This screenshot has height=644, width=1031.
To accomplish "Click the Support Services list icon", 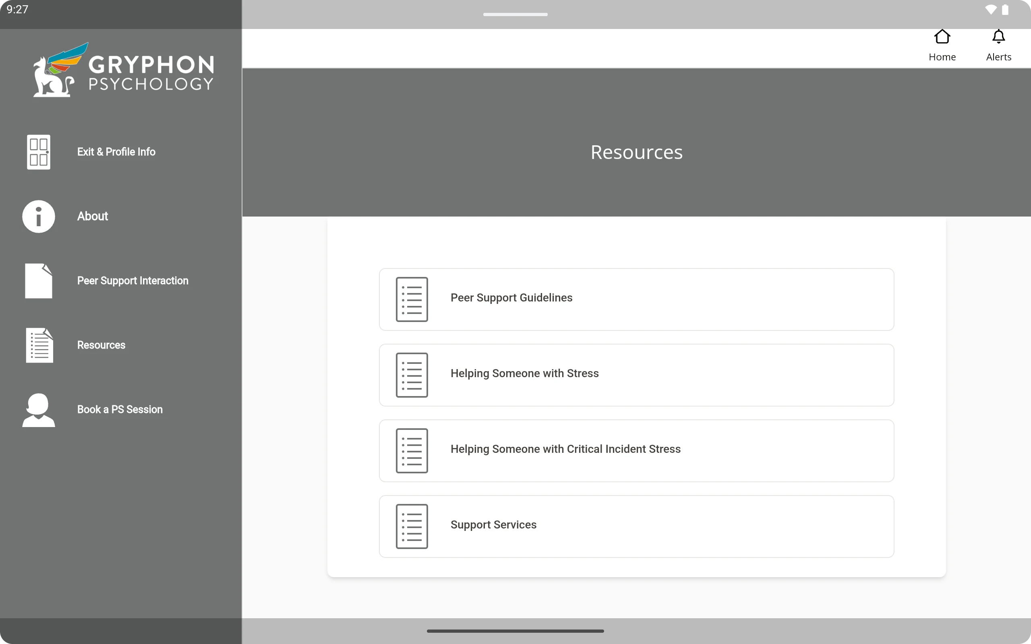I will pos(412,526).
